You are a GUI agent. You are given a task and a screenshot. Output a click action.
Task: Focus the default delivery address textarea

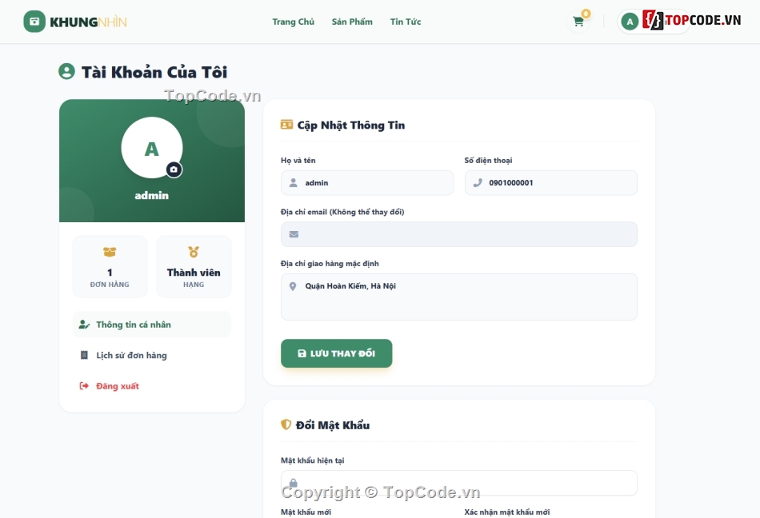tap(459, 297)
